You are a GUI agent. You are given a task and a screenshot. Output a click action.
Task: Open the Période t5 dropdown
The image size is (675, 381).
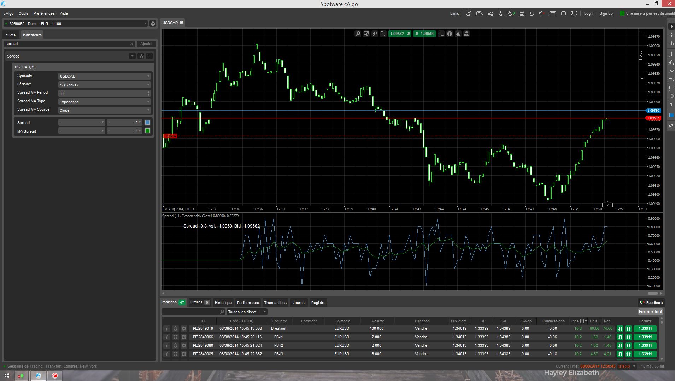coord(104,85)
